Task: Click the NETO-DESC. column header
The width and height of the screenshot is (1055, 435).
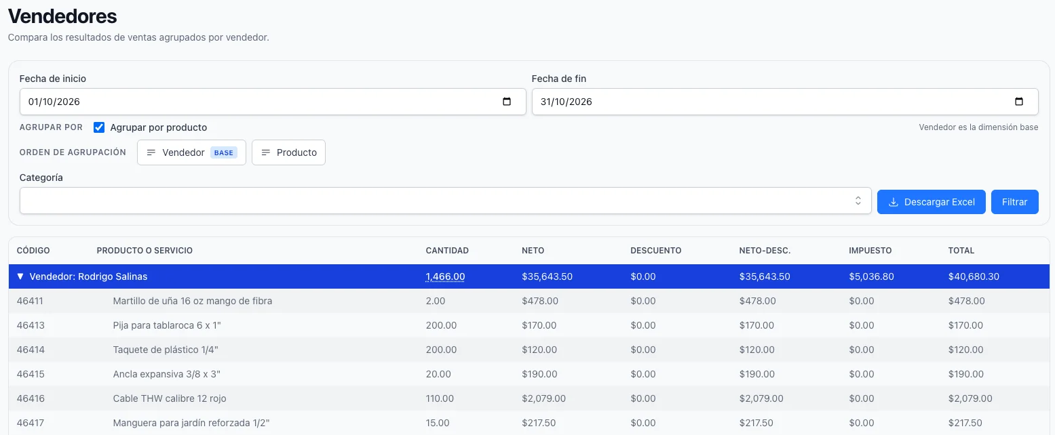Action: (x=765, y=251)
